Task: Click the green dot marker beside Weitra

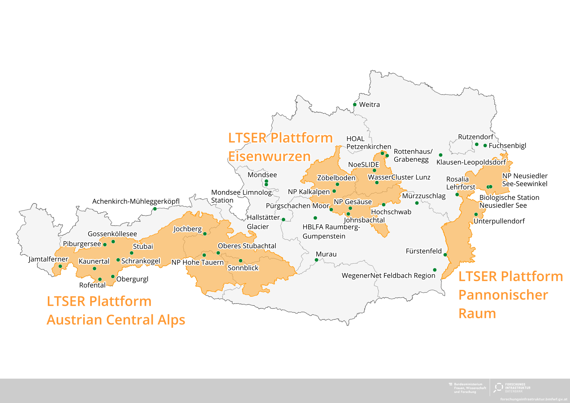Action: (x=355, y=105)
